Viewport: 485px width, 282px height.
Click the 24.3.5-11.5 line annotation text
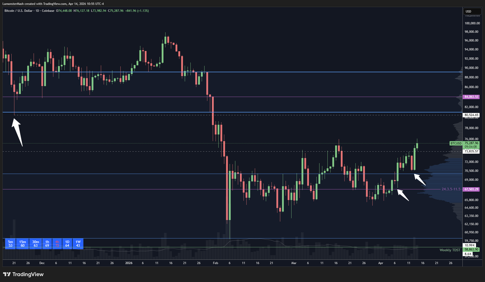[452, 189]
